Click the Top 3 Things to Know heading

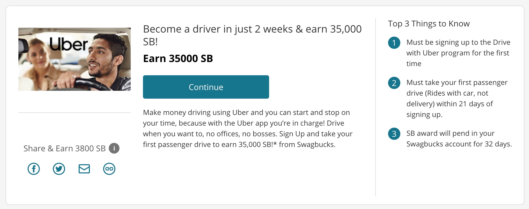point(429,23)
